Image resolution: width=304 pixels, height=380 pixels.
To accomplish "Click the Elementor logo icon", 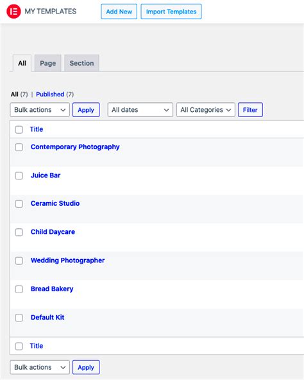I will 13,12.
